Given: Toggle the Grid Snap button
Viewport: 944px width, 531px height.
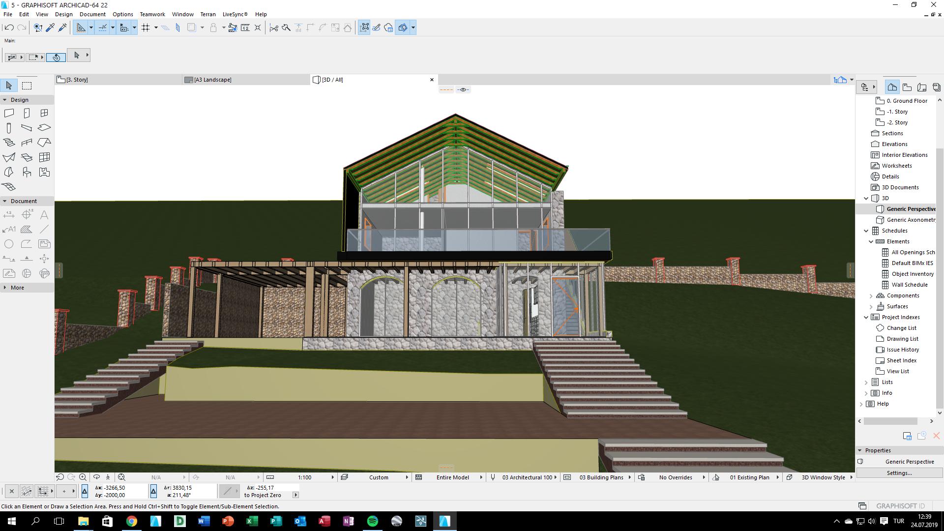Looking at the screenshot, I should pyautogui.click(x=146, y=28).
